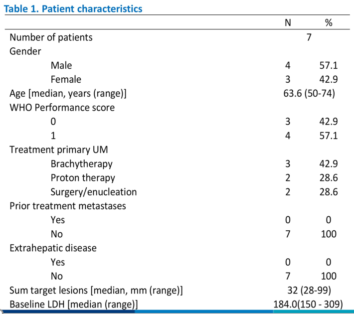Click the 'Table 1. Patient characteristics' title
The height and width of the screenshot is (314, 354).
click(x=73, y=9)
